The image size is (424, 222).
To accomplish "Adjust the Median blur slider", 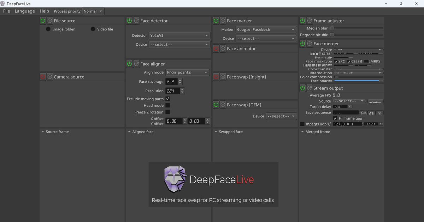I will (357, 28).
